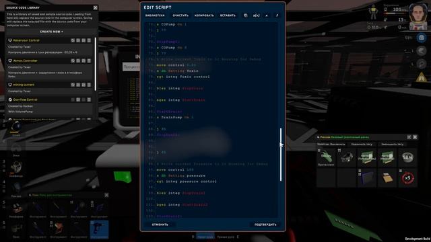Select the yellow cartridge item slot
The width and height of the screenshot is (431, 242).
tap(387, 177)
